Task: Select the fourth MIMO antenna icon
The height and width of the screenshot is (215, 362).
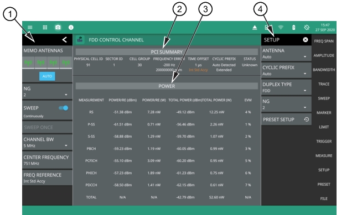Action: tap(66, 62)
